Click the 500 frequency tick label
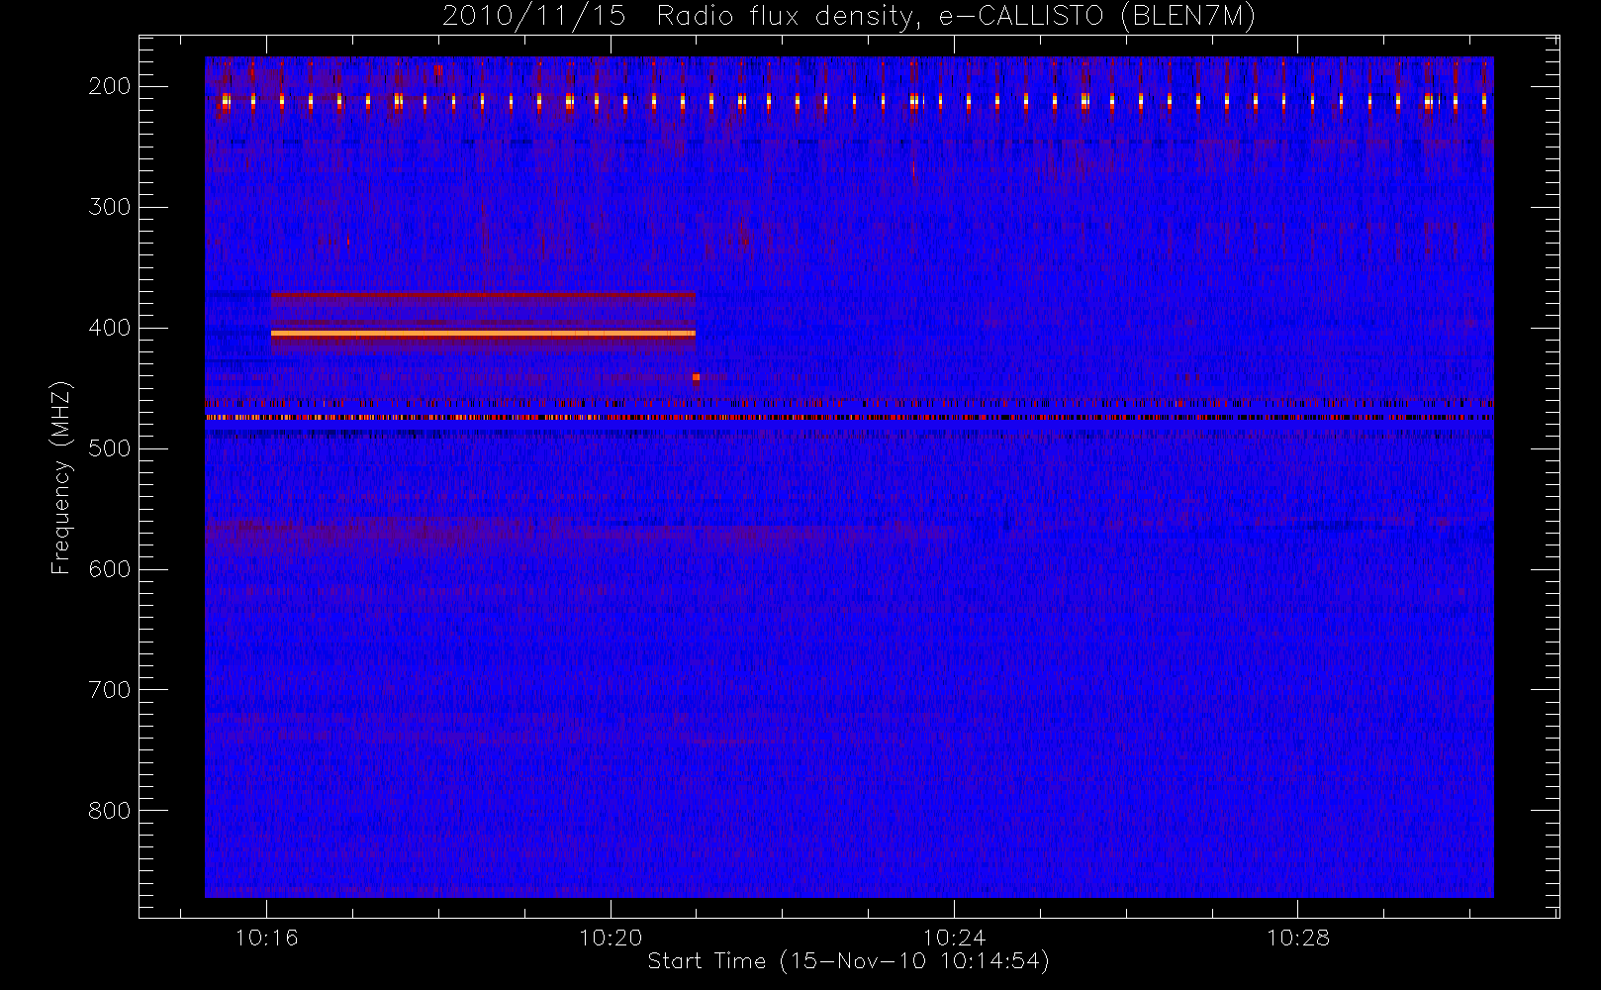The width and height of the screenshot is (1601, 990). [x=110, y=448]
